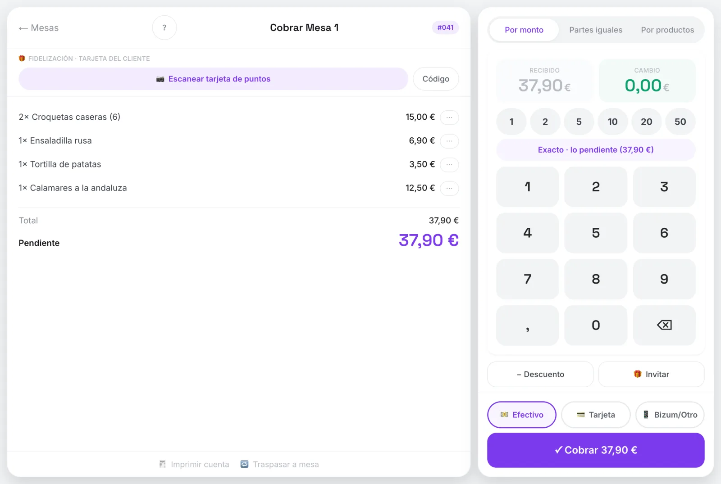
Task: Click the camera icon on Escanear tarjeta
Action: tap(160, 79)
